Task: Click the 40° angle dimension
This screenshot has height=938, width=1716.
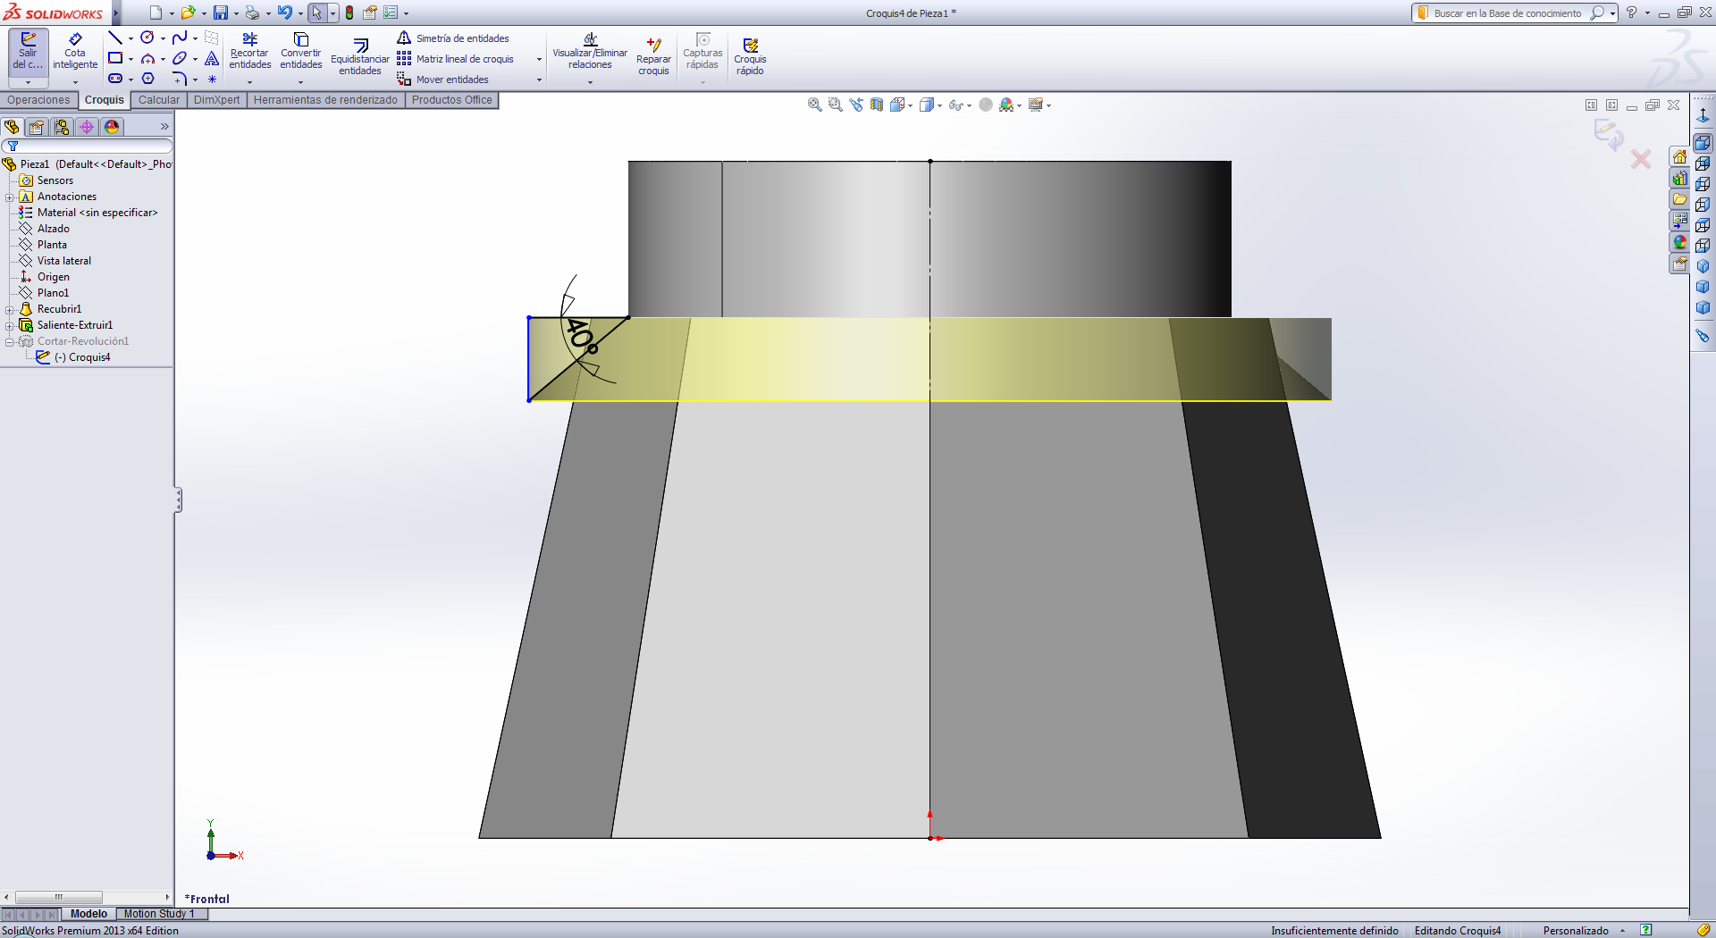Action: [x=581, y=335]
